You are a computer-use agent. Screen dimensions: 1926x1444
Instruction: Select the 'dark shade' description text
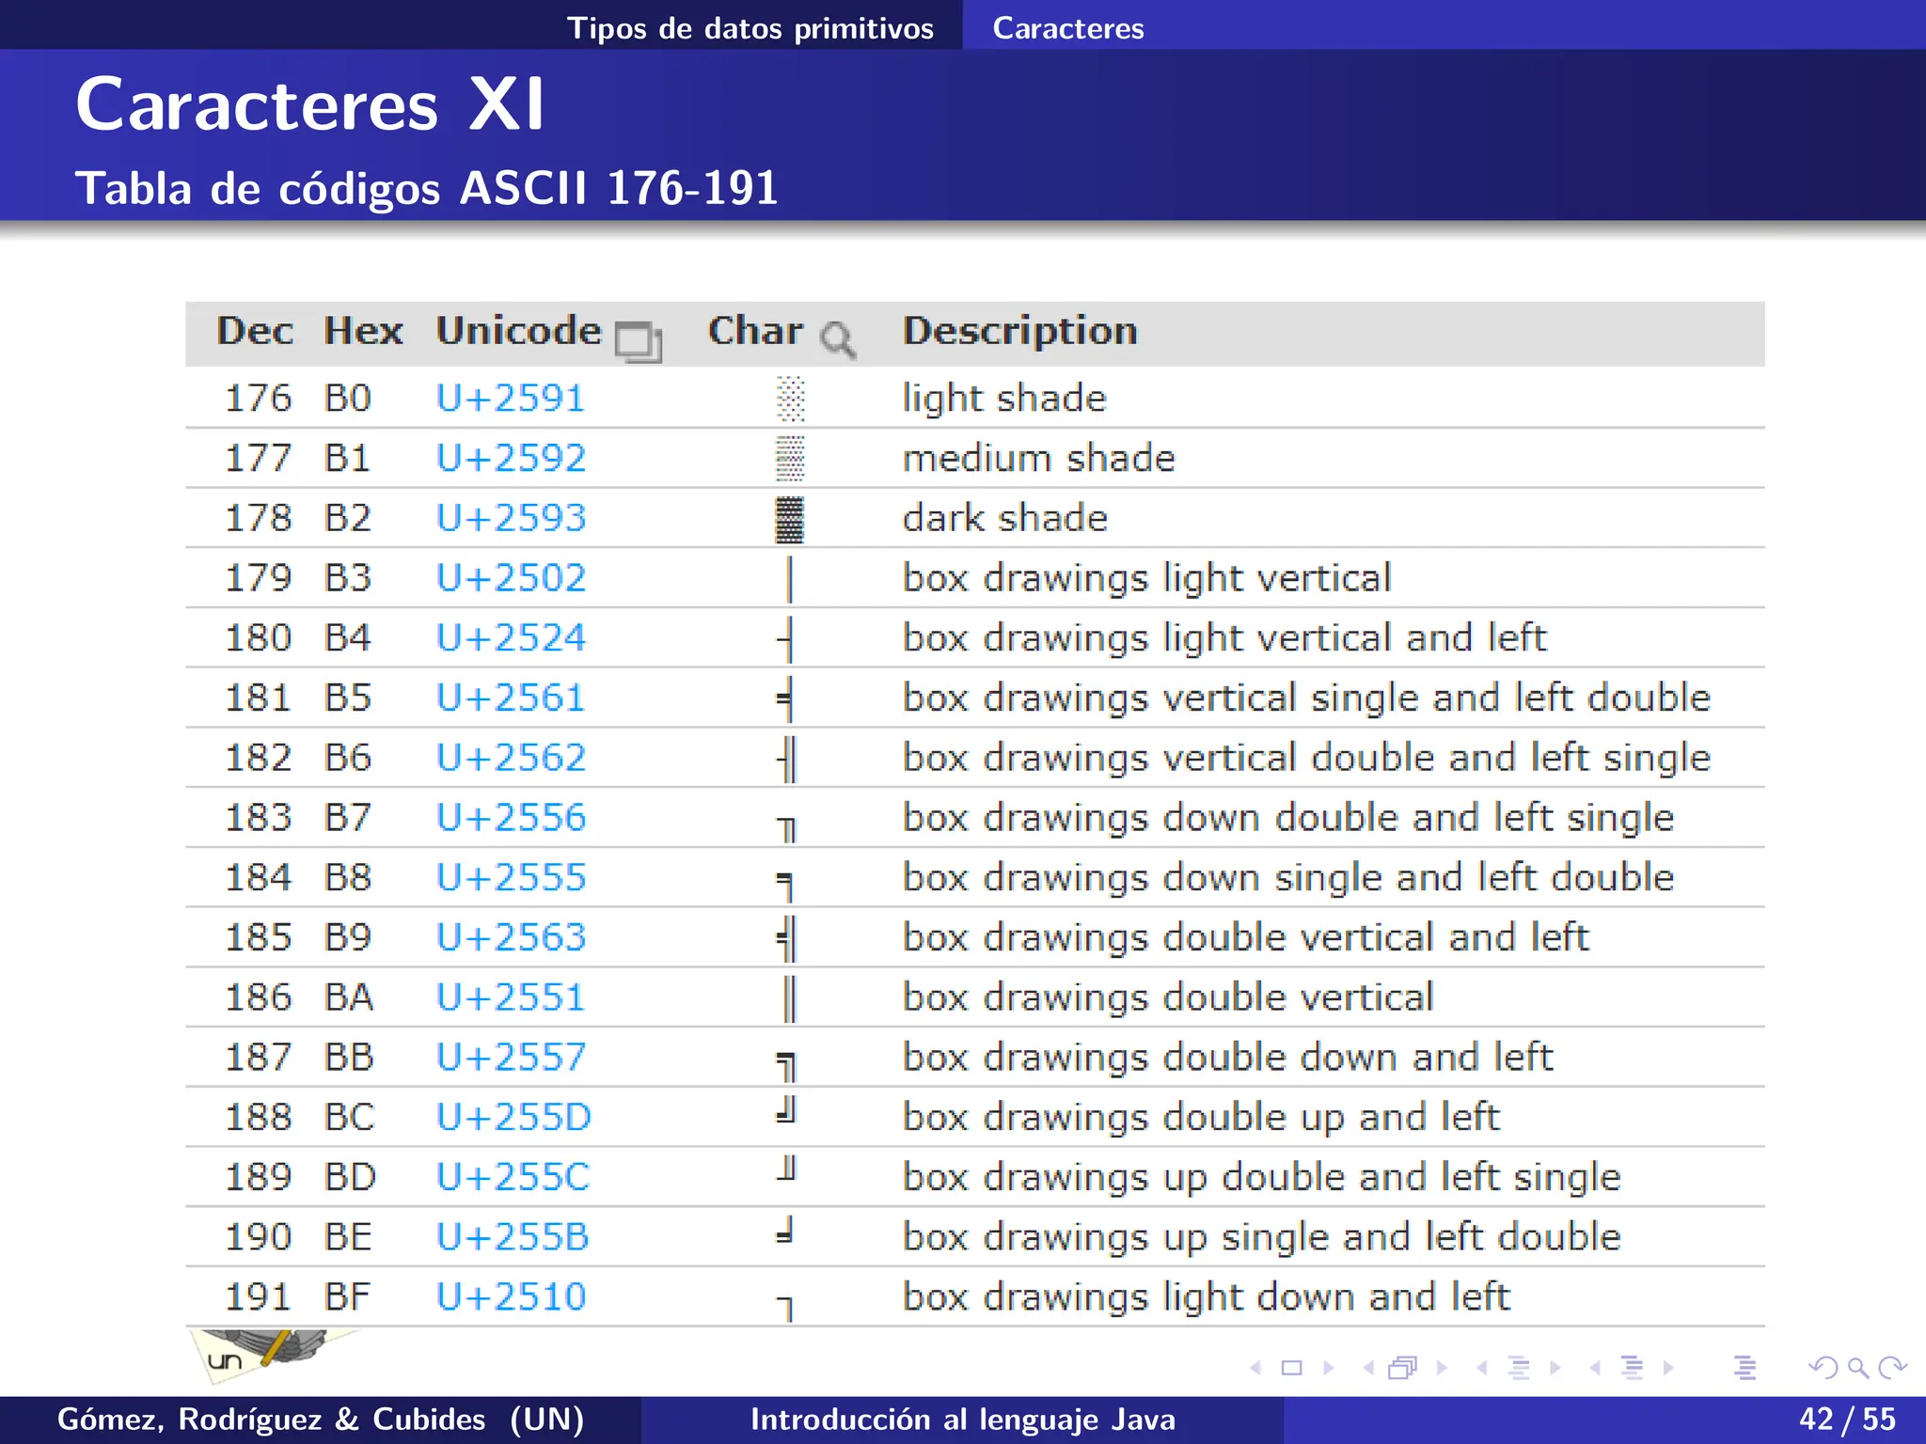1005,518
